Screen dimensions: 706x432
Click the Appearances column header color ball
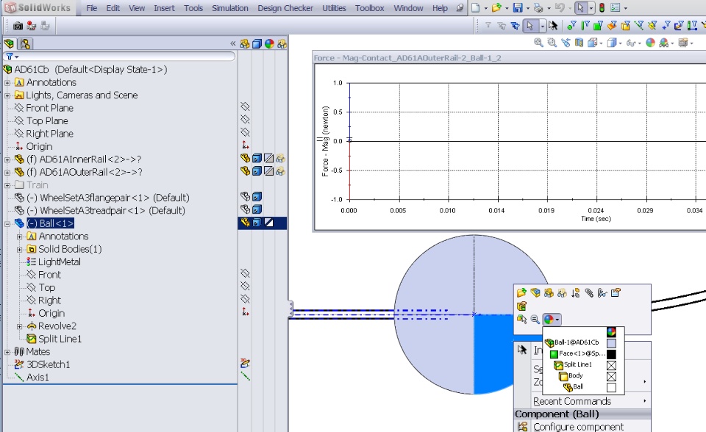(269, 43)
